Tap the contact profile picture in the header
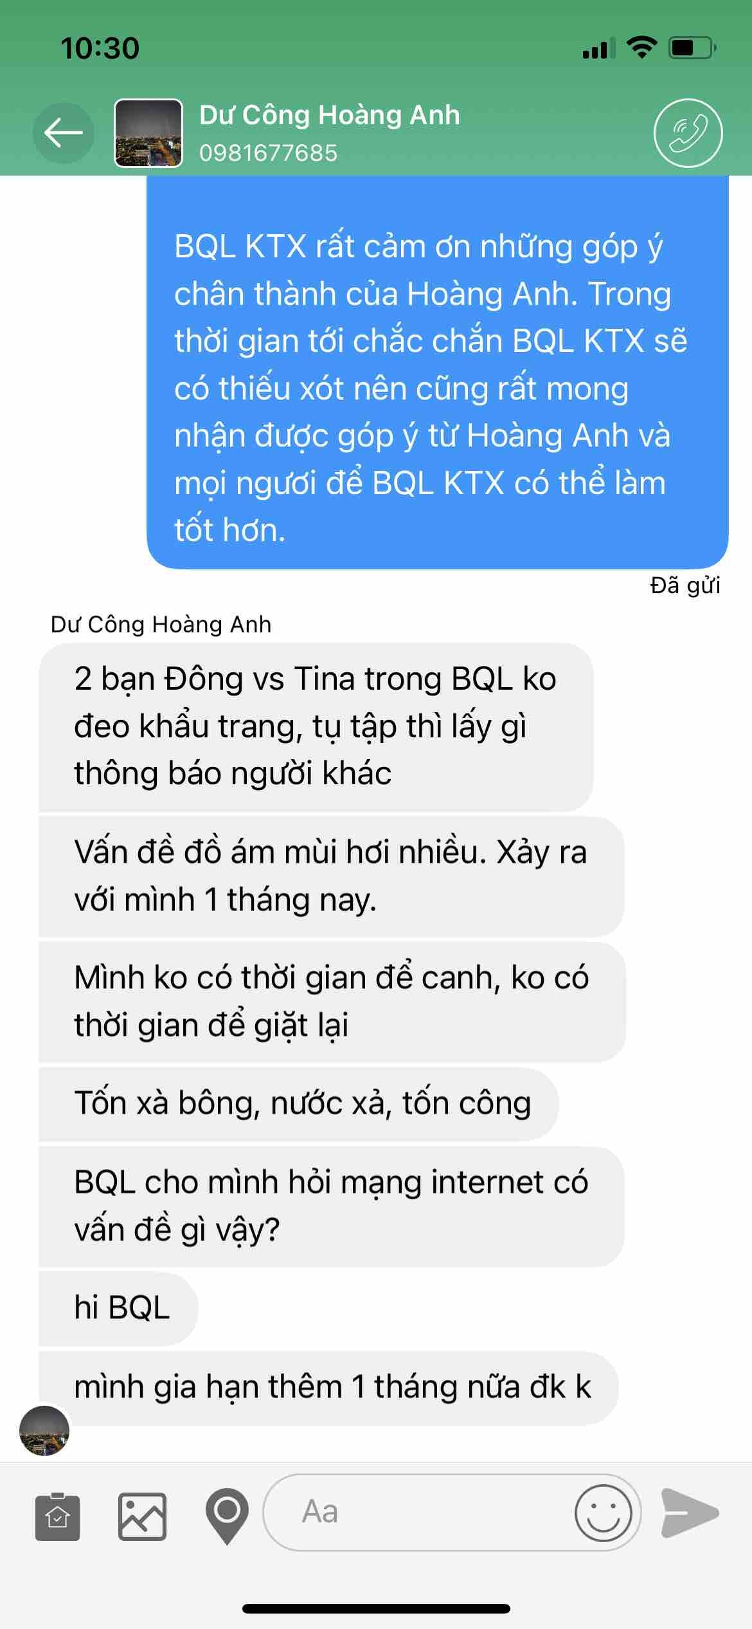752x1629 pixels. click(x=148, y=133)
